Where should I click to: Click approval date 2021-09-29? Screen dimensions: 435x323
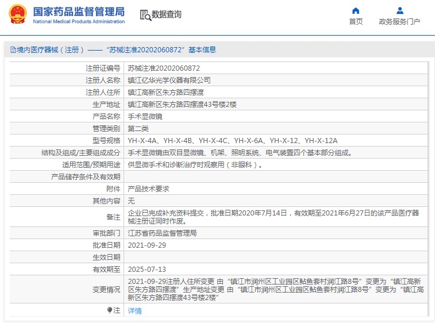(147, 245)
